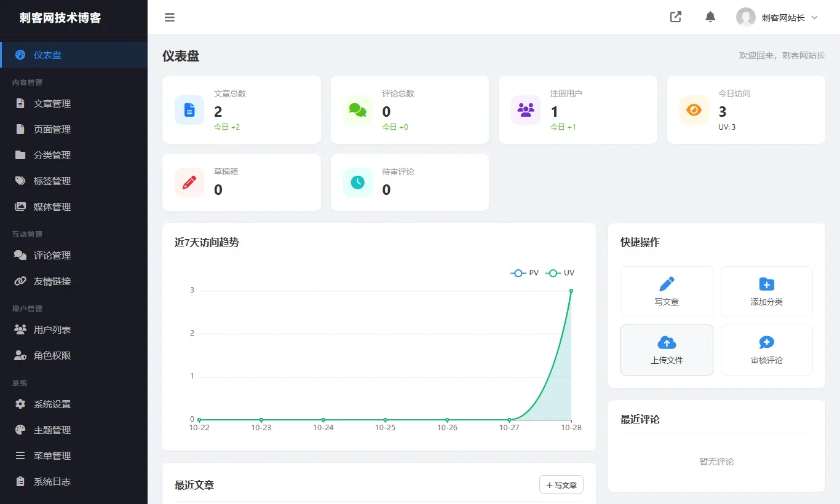
Task: Click the 审核评论 quick action tile
Action: (767, 350)
